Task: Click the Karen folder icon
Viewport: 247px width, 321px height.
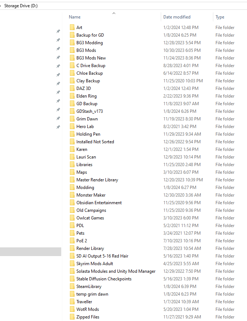Action: click(72, 149)
